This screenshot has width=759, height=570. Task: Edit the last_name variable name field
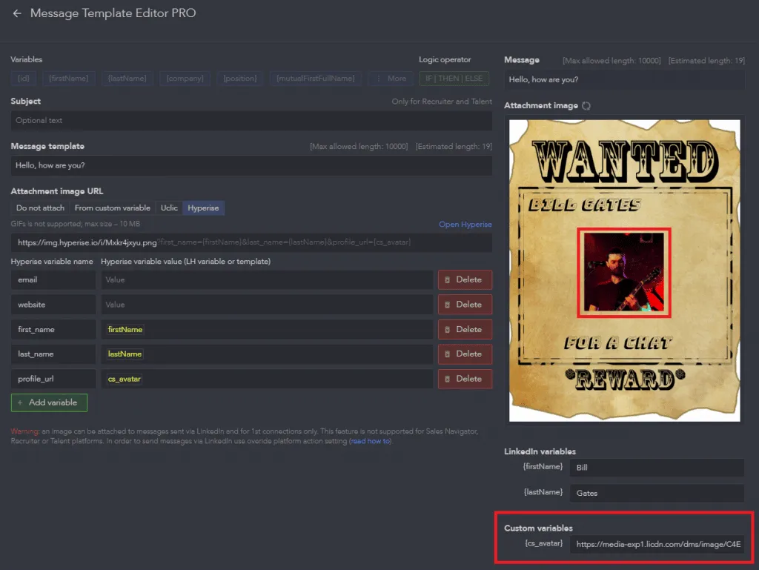pyautogui.click(x=53, y=354)
